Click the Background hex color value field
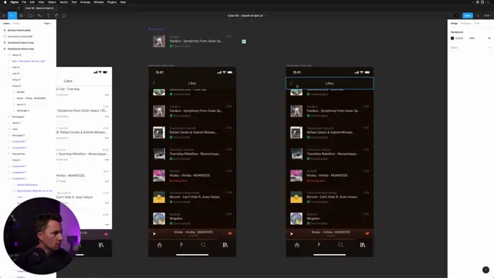Screen dimensions: 494x278 coord(459,38)
